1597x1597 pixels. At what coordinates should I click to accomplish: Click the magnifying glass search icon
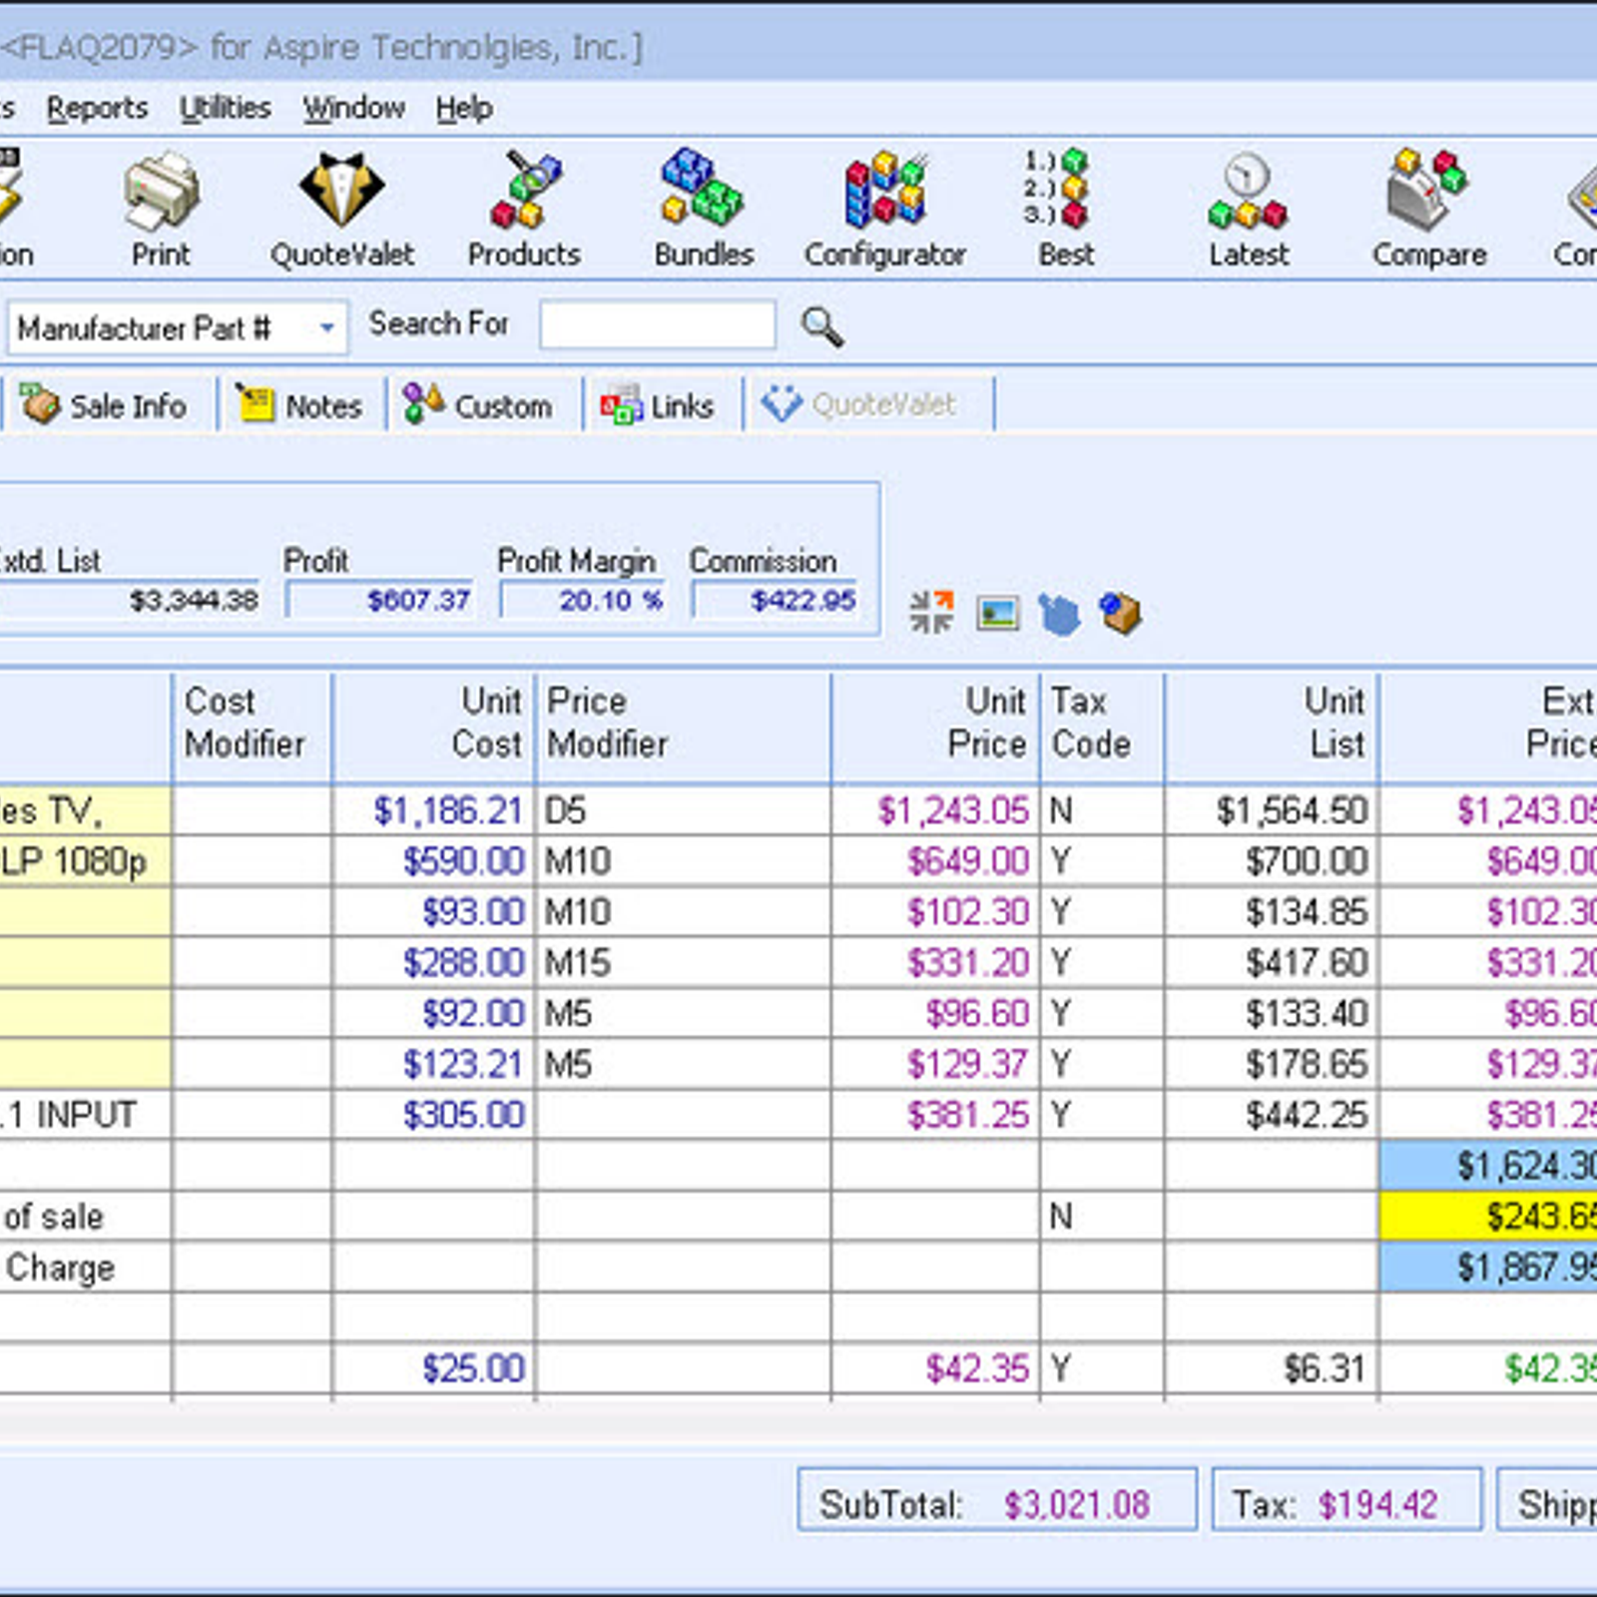(x=822, y=325)
